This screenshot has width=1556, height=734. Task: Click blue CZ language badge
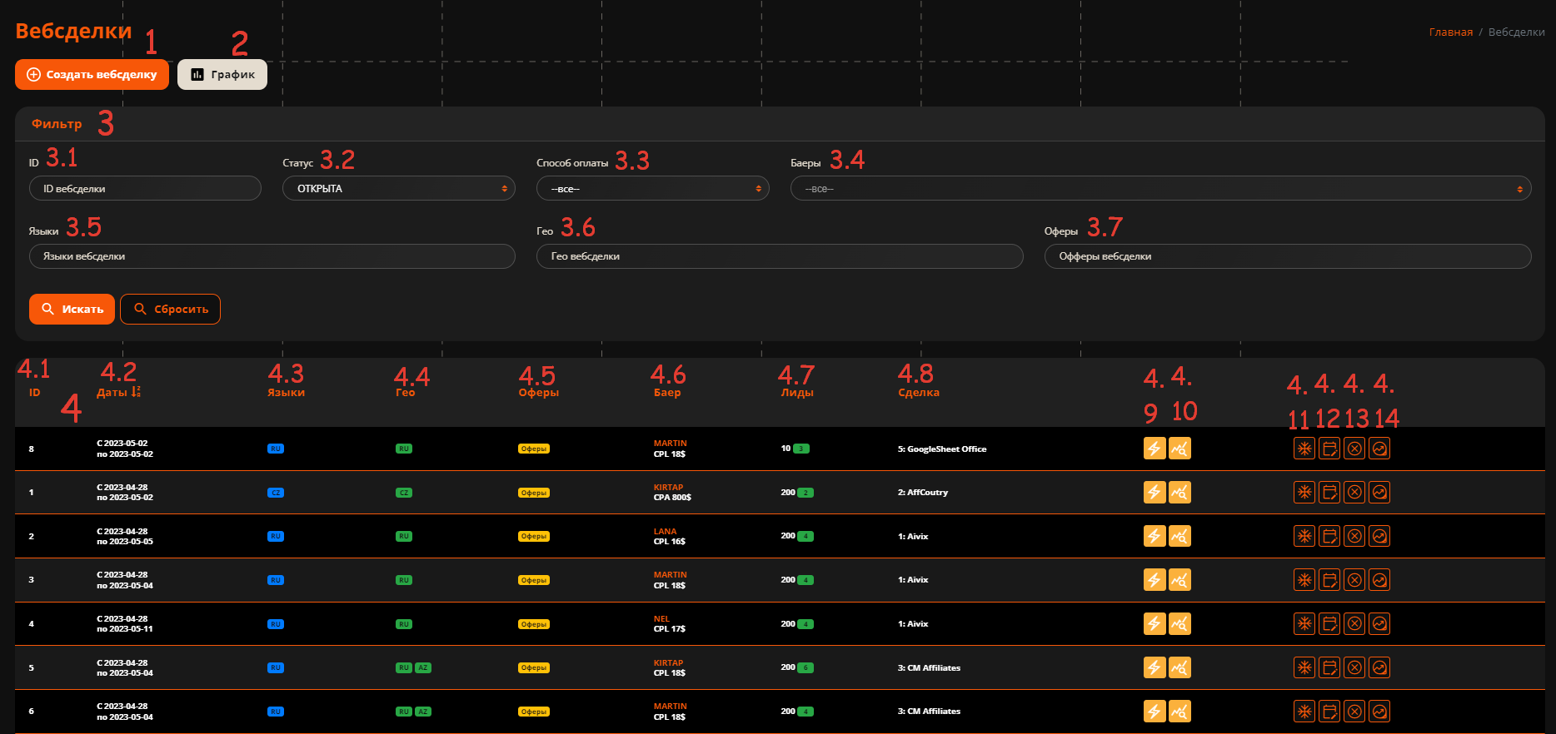pos(276,493)
